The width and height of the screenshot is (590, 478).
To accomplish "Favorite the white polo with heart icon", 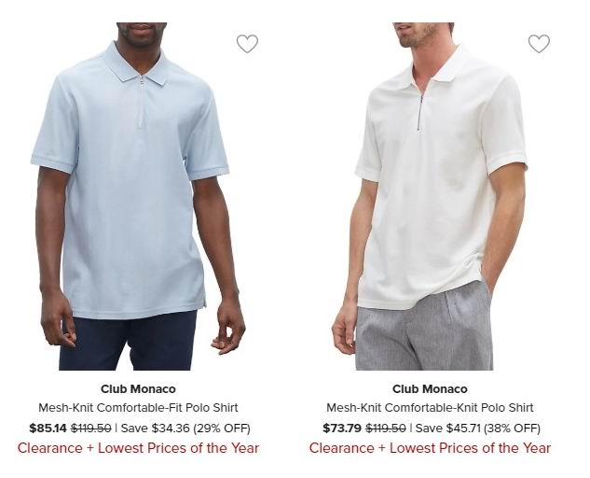I will click(x=539, y=43).
